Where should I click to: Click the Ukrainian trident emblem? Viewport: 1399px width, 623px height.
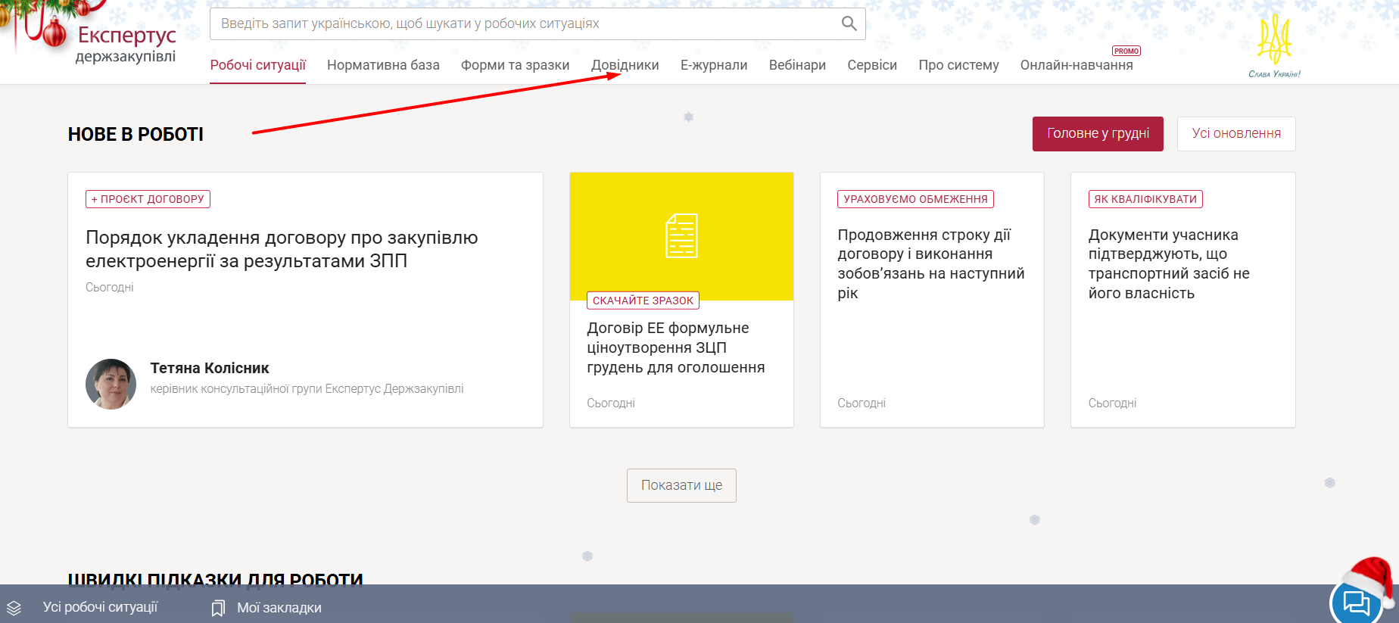(x=1274, y=41)
